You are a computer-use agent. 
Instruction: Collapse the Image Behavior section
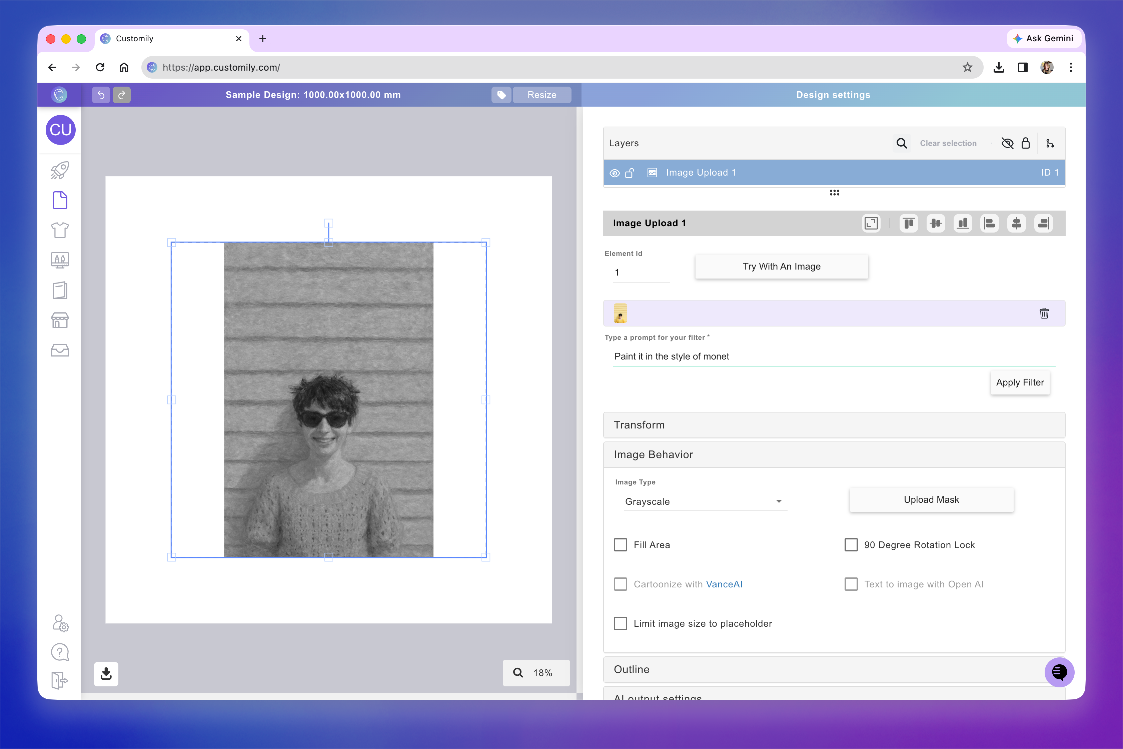(x=834, y=454)
